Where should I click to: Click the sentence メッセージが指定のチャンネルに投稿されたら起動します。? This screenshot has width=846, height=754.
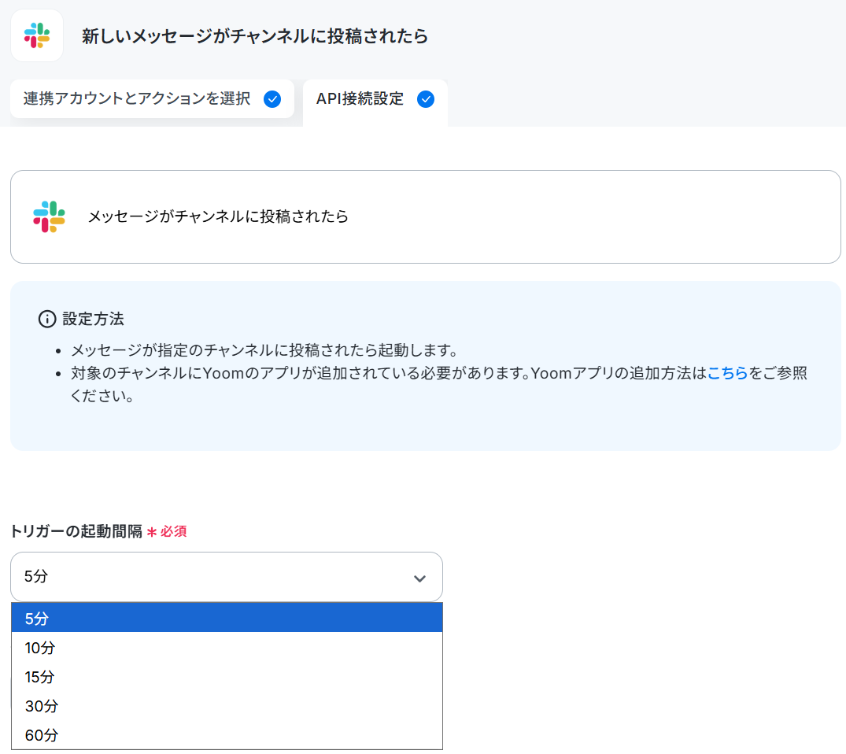click(x=265, y=350)
